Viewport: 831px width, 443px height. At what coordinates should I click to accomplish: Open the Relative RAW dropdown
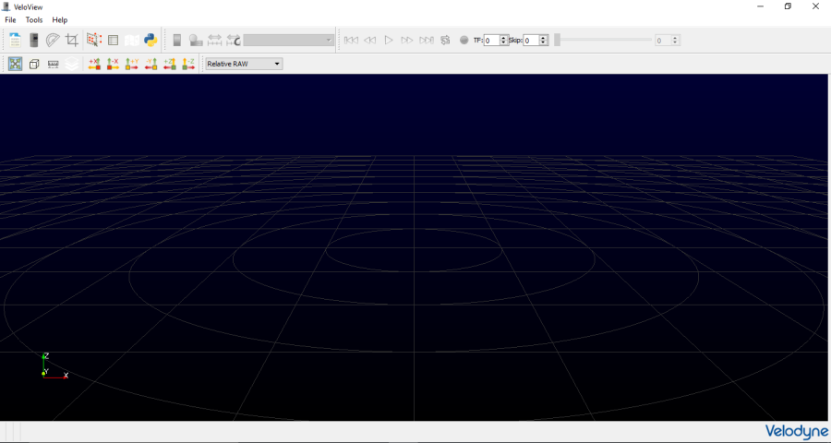(244, 64)
